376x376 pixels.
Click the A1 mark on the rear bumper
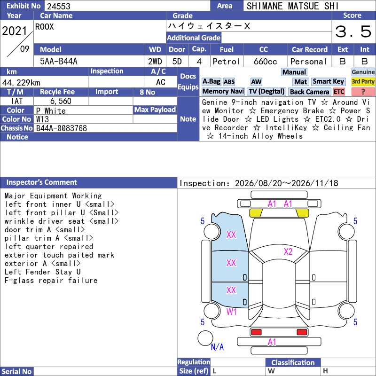(x=272, y=342)
